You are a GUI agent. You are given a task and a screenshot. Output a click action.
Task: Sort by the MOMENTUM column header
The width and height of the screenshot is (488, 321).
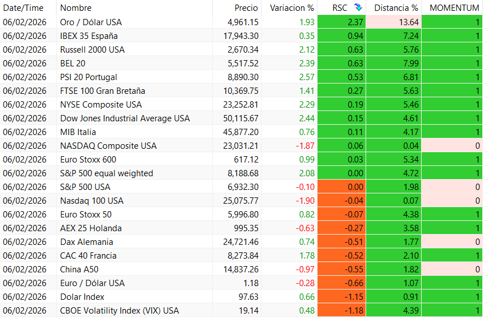[x=454, y=8]
